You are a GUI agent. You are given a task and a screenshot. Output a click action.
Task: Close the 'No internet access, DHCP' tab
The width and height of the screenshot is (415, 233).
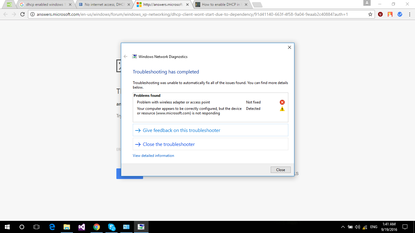pyautogui.click(x=129, y=5)
